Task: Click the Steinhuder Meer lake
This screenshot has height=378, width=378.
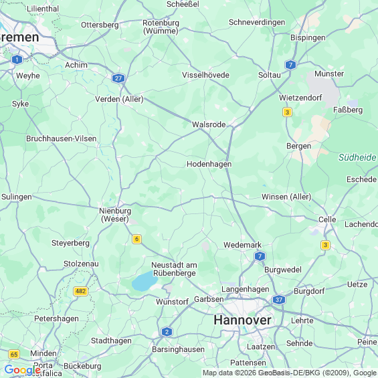Action: coord(144,281)
